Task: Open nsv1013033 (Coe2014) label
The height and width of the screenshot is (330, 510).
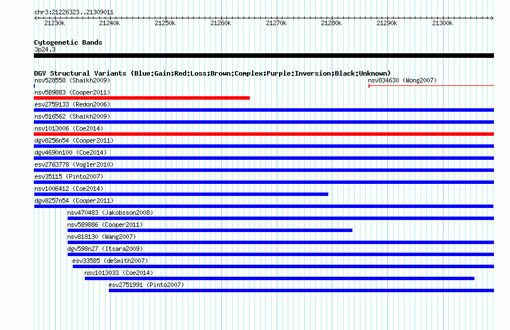Action: [x=119, y=273]
